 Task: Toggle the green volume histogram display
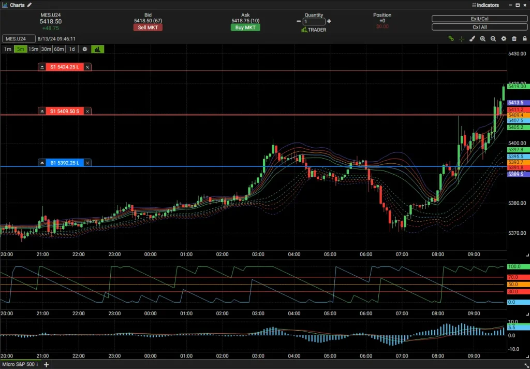click(97, 49)
